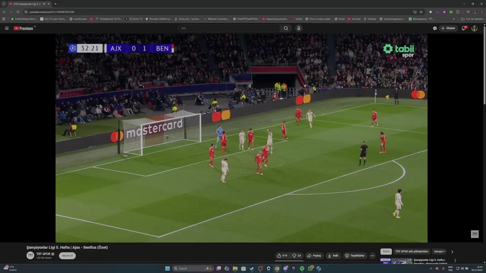Image resolution: width=486 pixels, height=273 pixels.
Task: Share the video using Paylaş
Action: (314, 256)
